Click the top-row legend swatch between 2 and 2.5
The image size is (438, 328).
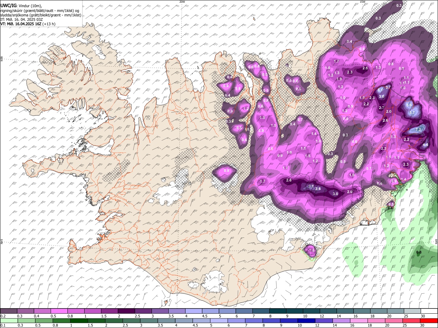coord(126,311)
